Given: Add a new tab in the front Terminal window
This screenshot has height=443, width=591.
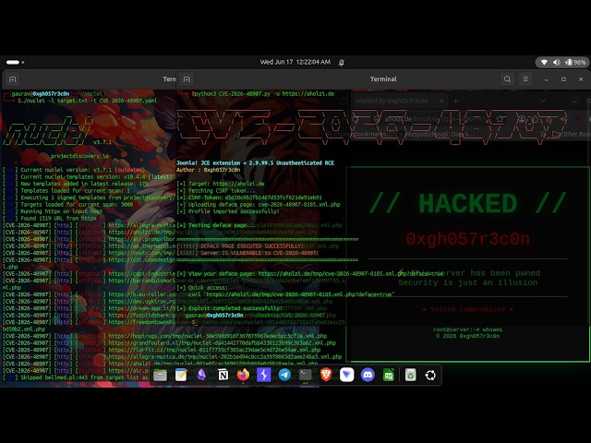Looking at the screenshot, I should (187, 79).
